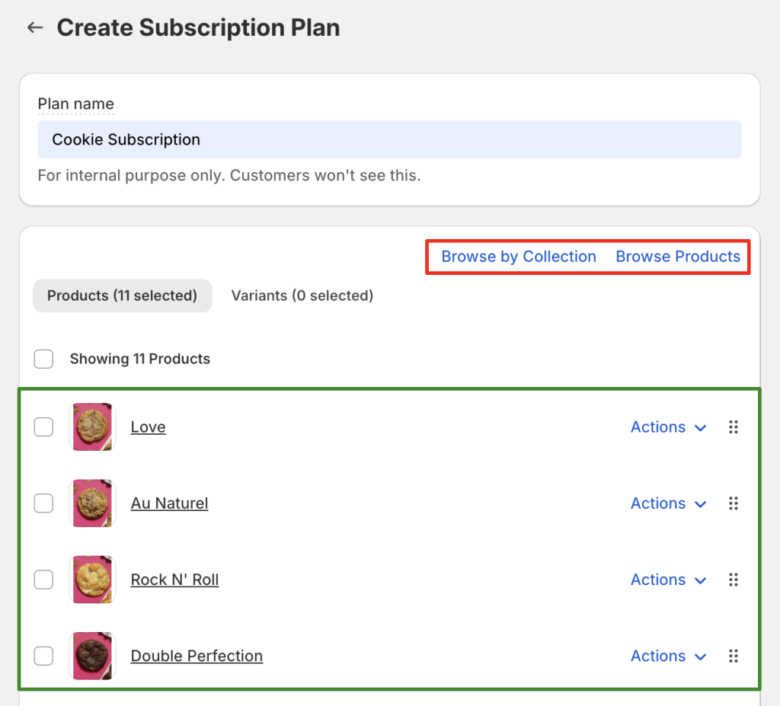
Task: Click drag handle for Double Perfection
Action: coord(734,656)
